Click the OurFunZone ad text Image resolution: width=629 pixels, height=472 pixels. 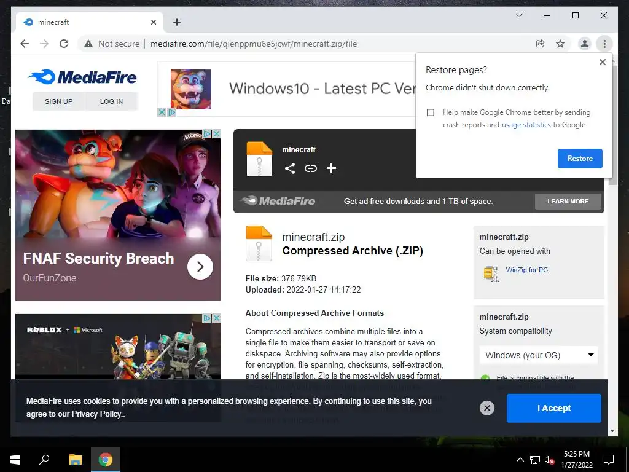click(50, 278)
